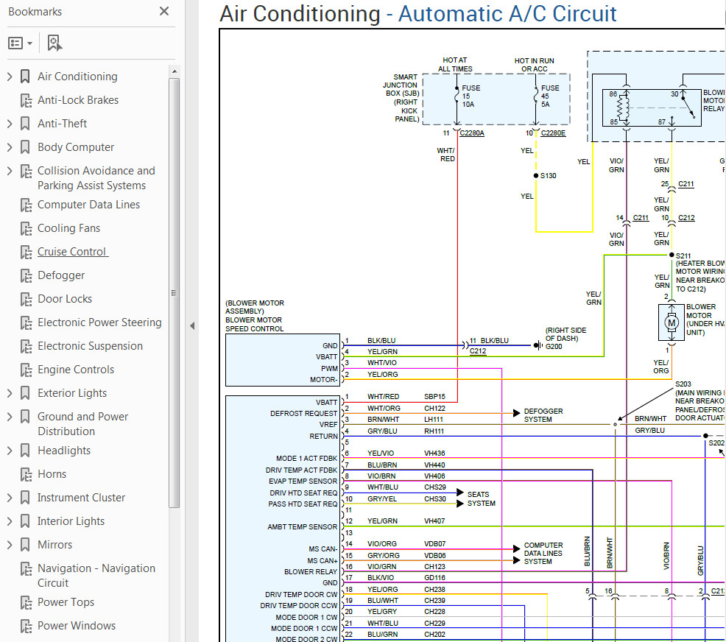Select the Door Locks bookmark
Image resolution: width=726 pixels, height=642 pixels.
click(x=65, y=299)
